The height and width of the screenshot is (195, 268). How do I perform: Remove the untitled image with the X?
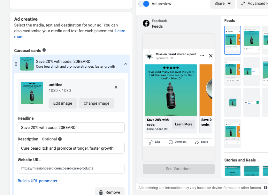tap(116, 87)
